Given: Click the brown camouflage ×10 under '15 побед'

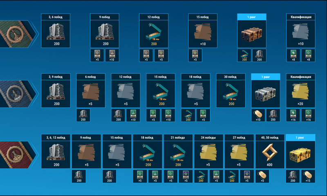Looking at the screenshot, I should pyautogui.click(x=203, y=33).
